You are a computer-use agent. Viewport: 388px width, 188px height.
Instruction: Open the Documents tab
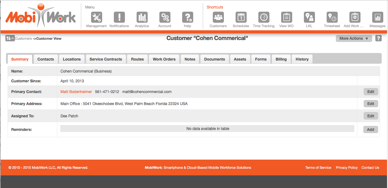(215, 59)
